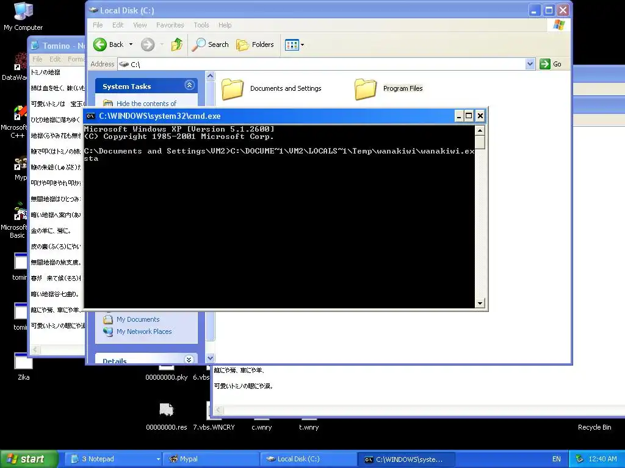Select t.wnry desktop file

pos(308,425)
